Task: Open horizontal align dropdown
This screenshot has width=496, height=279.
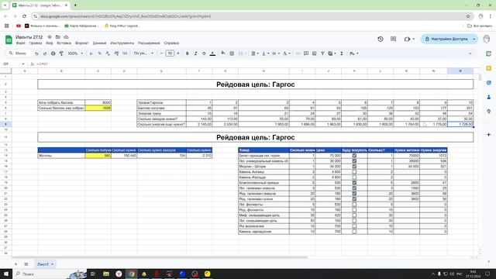Action: [x=255, y=53]
